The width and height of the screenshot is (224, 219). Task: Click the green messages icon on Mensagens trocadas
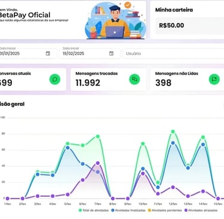(x=134, y=79)
